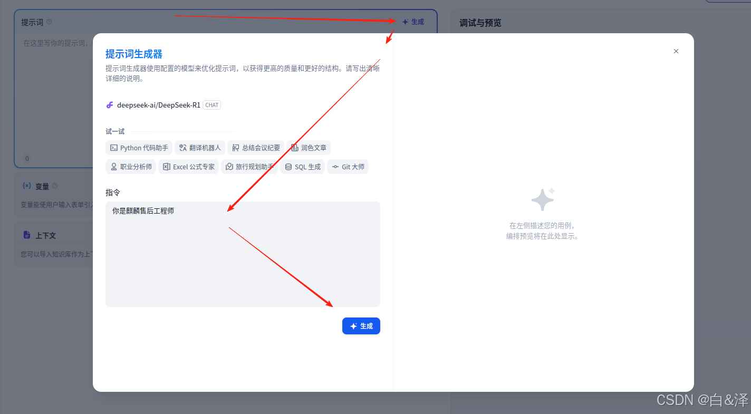The height and width of the screenshot is (414, 751).
Task: Select the 职业分析师 template chip
Action: click(131, 167)
